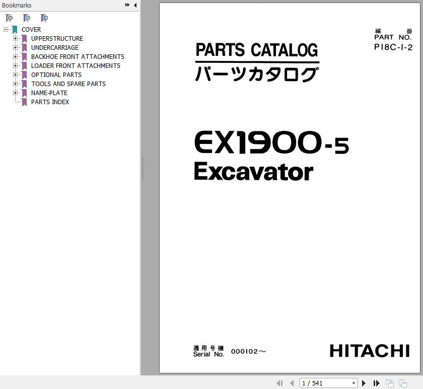Click the purple bookmark icon beside PARTS INDEX
Image resolution: width=423 pixels, height=389 pixels.
pos(24,102)
